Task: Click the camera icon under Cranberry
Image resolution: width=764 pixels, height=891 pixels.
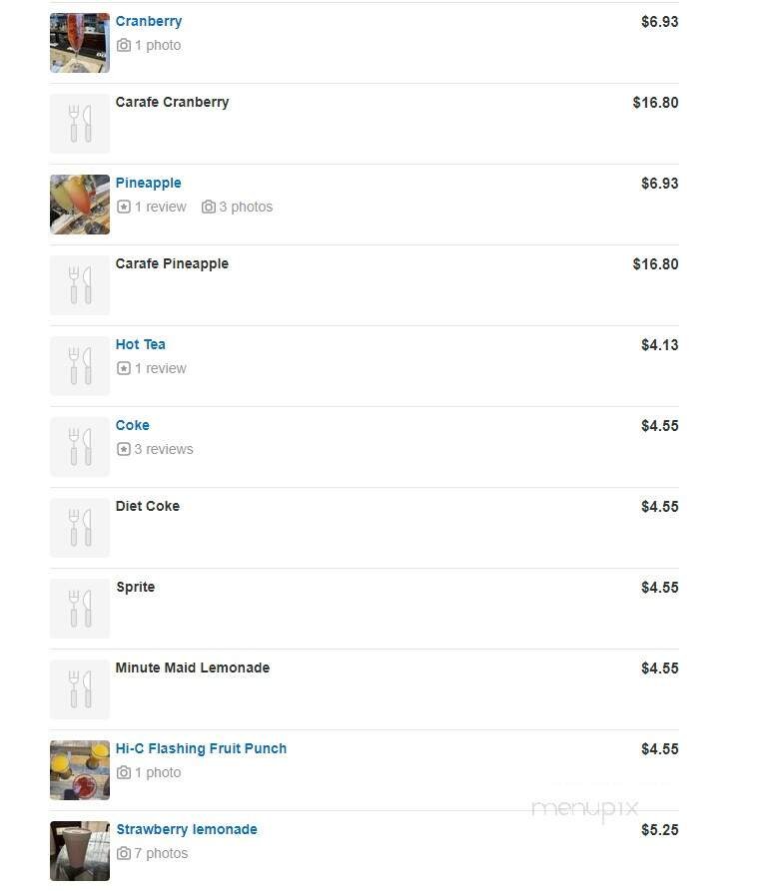Action: click(124, 45)
